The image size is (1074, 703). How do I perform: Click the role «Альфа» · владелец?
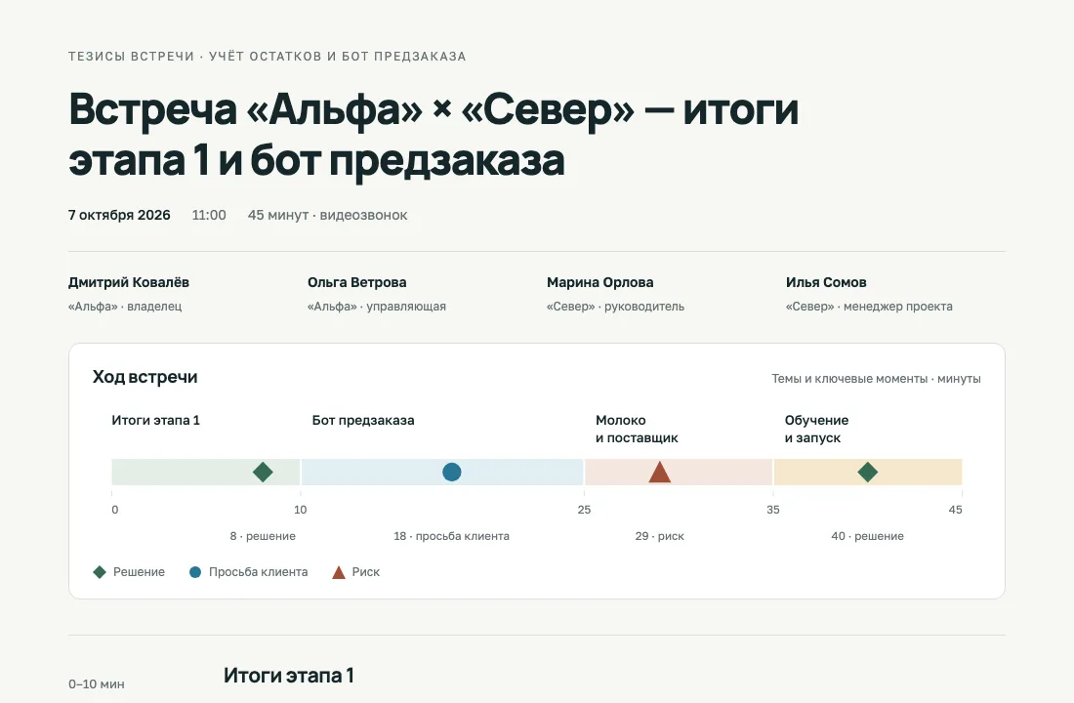[x=125, y=307]
